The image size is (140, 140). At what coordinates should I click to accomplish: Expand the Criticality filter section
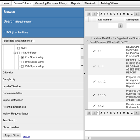click(x=43, y=73)
